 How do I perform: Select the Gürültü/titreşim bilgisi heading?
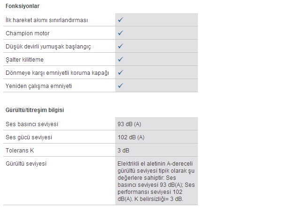[x=35, y=110]
